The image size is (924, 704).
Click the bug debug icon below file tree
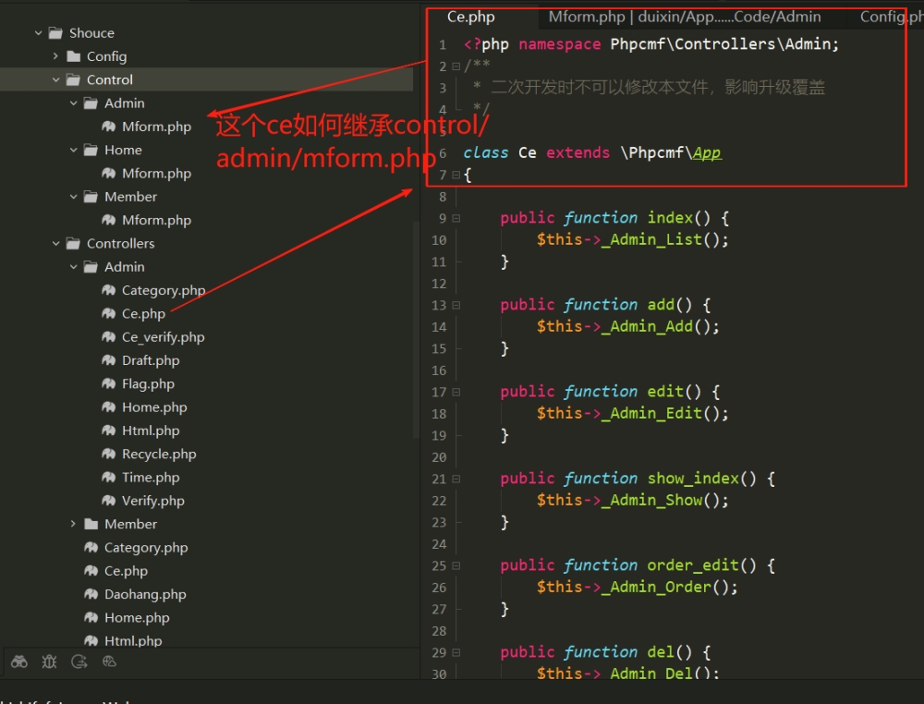[x=50, y=662]
